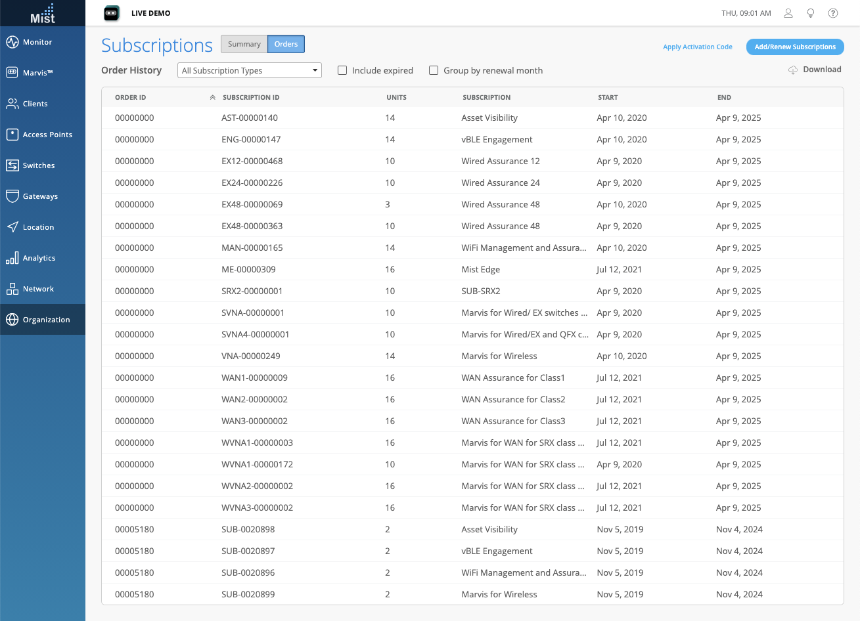
Task: Sort by the Subscription ID column header
Action: click(251, 97)
